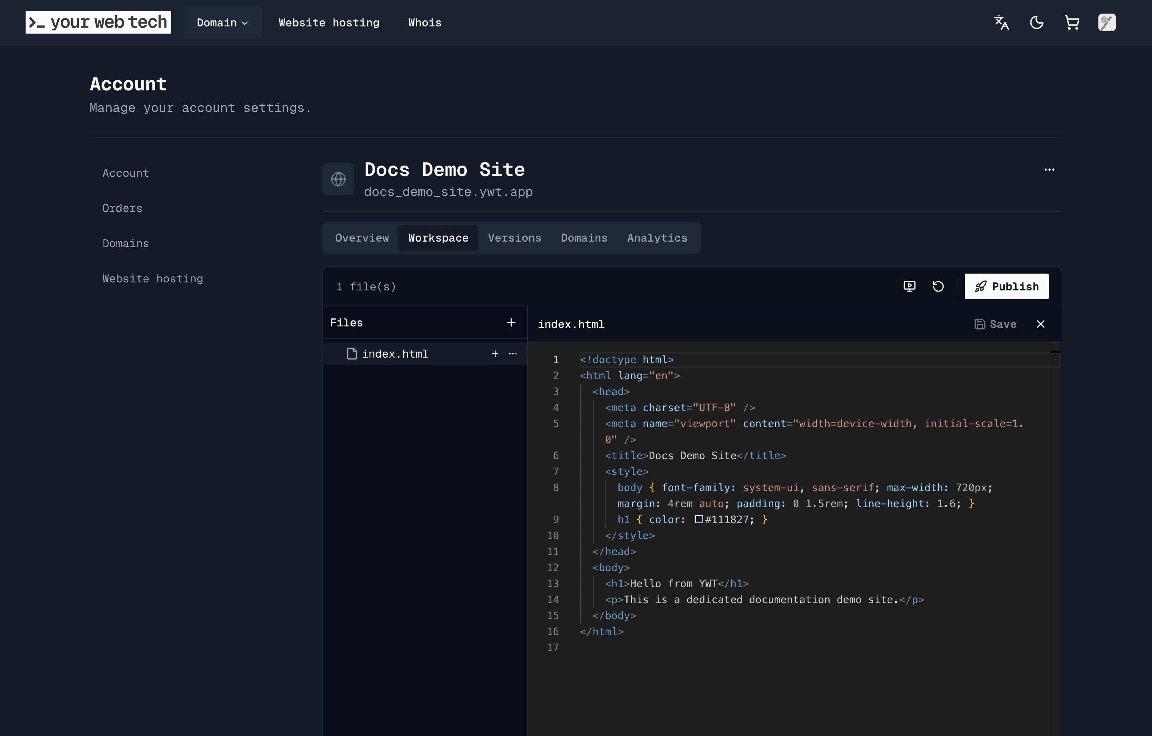The image size is (1152, 736).
Task: Select Account in the sidebar
Action: (x=126, y=173)
